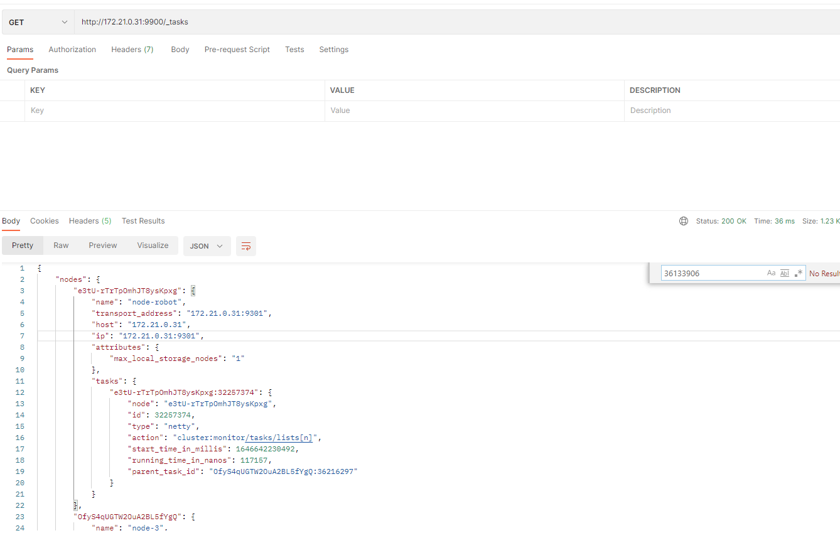The width and height of the screenshot is (840, 533).
Task: Toggle the wrap lines icon
Action: tap(246, 246)
